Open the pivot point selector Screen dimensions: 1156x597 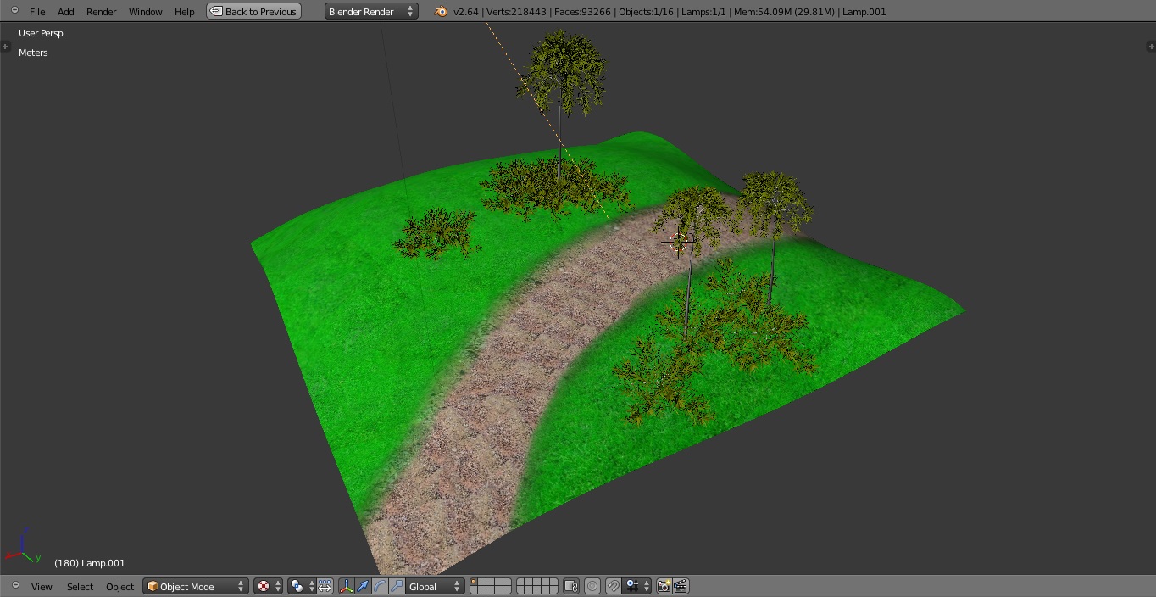(x=300, y=586)
